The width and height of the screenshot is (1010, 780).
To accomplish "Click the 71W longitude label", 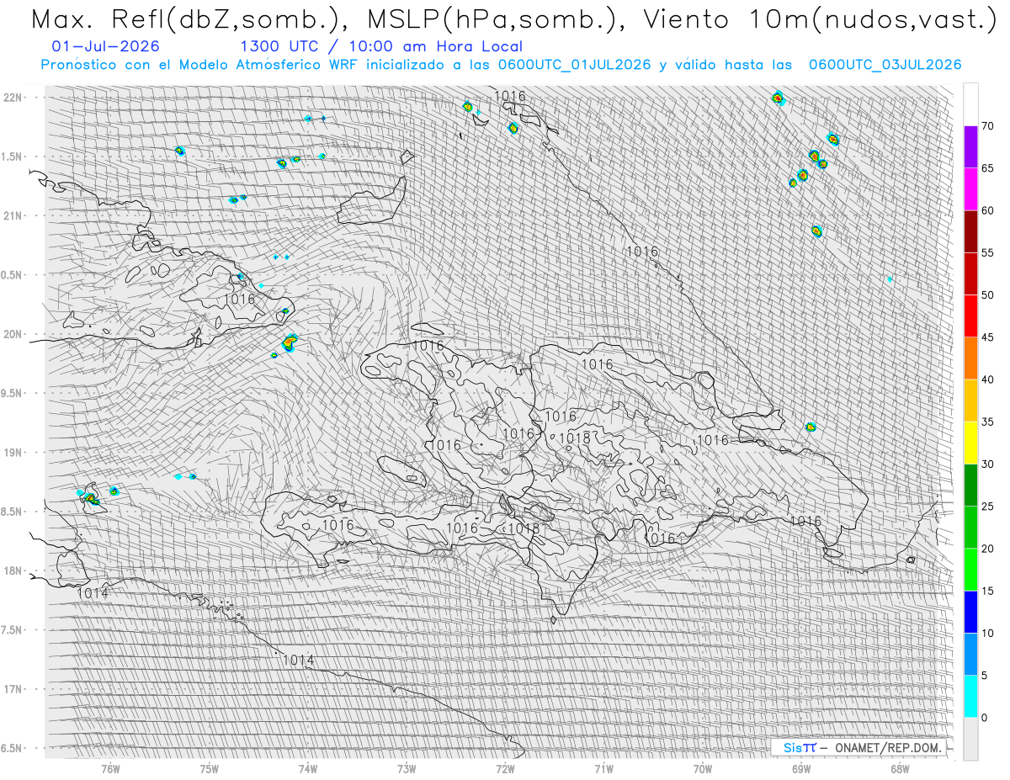I will (603, 768).
